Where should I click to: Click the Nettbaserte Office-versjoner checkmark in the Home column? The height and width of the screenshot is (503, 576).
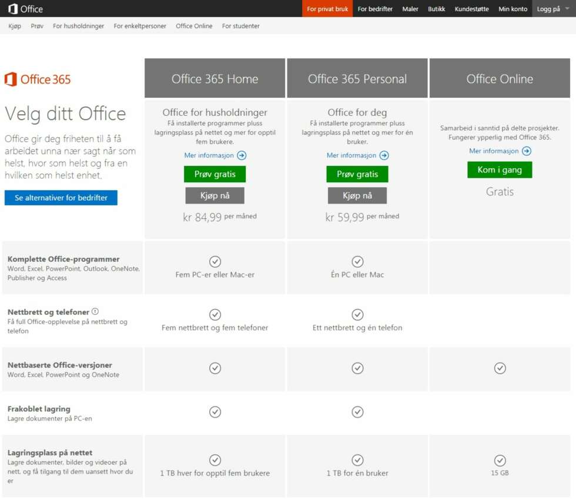[x=215, y=368]
